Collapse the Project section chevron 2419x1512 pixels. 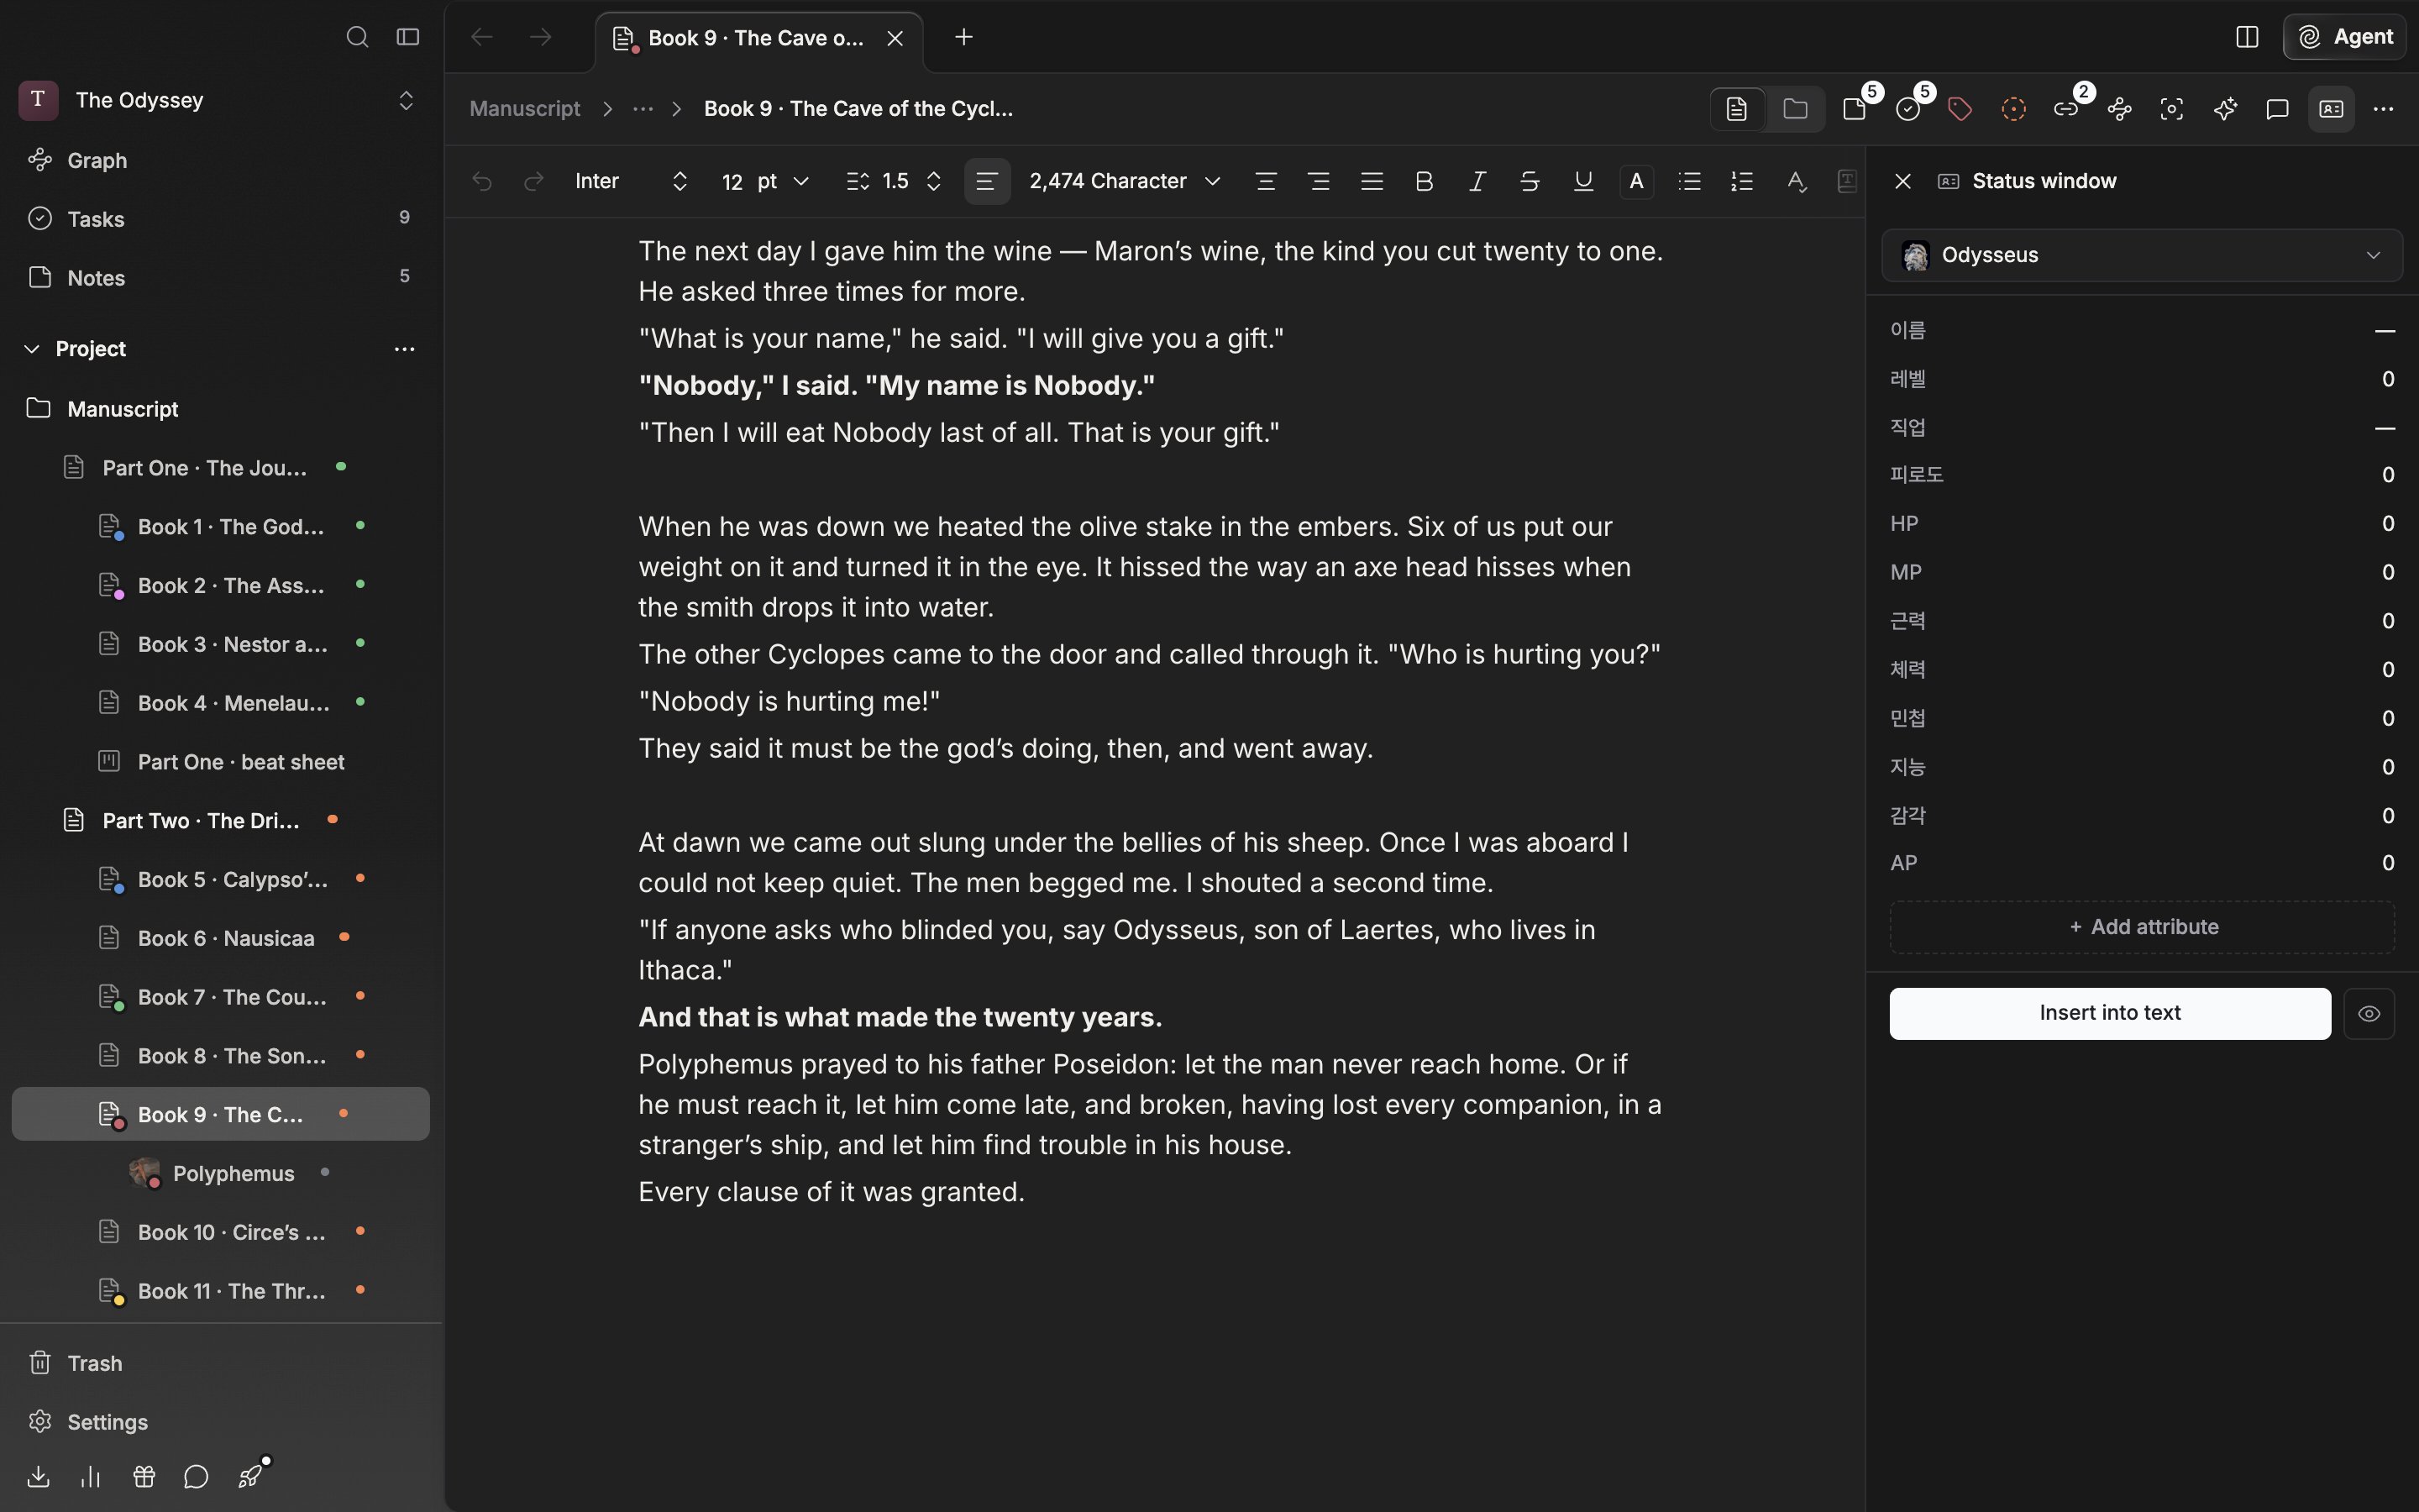pos(32,349)
